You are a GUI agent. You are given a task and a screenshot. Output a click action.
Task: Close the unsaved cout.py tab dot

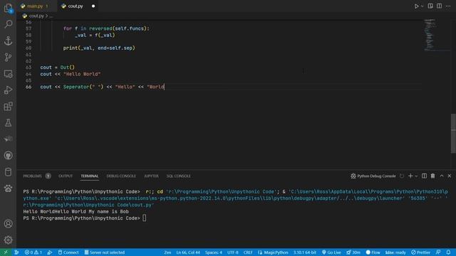[x=93, y=6]
